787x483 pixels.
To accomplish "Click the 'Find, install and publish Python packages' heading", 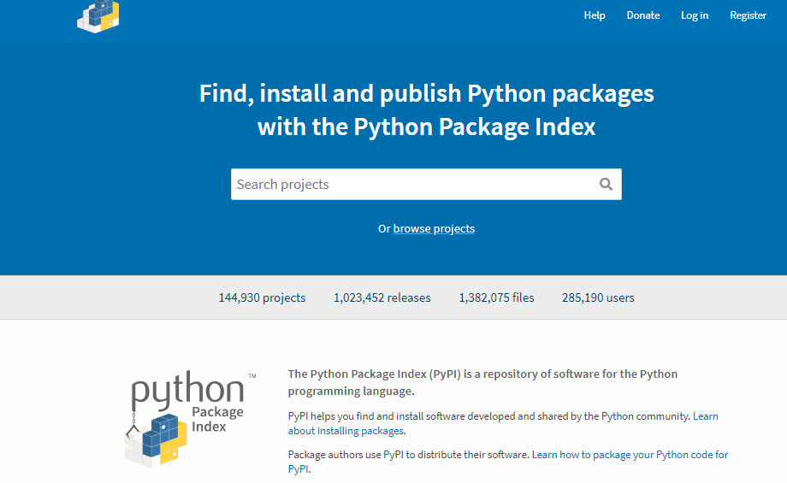I will coord(427,109).
